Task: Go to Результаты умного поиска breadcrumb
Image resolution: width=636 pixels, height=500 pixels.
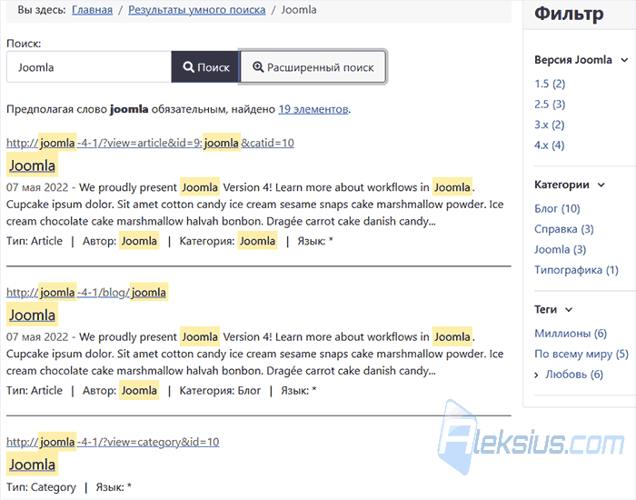Action: point(197,10)
